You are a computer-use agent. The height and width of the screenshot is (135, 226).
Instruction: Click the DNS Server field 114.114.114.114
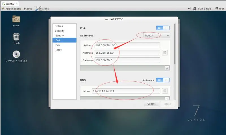126,91
